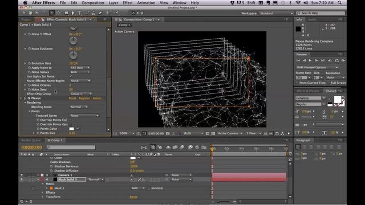Use the Points Color eyedropper

(x=78, y=129)
